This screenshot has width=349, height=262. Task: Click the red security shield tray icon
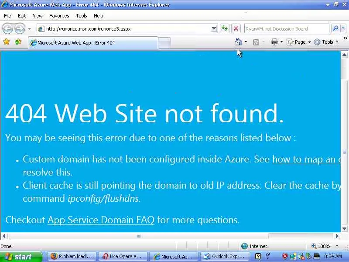(285, 257)
